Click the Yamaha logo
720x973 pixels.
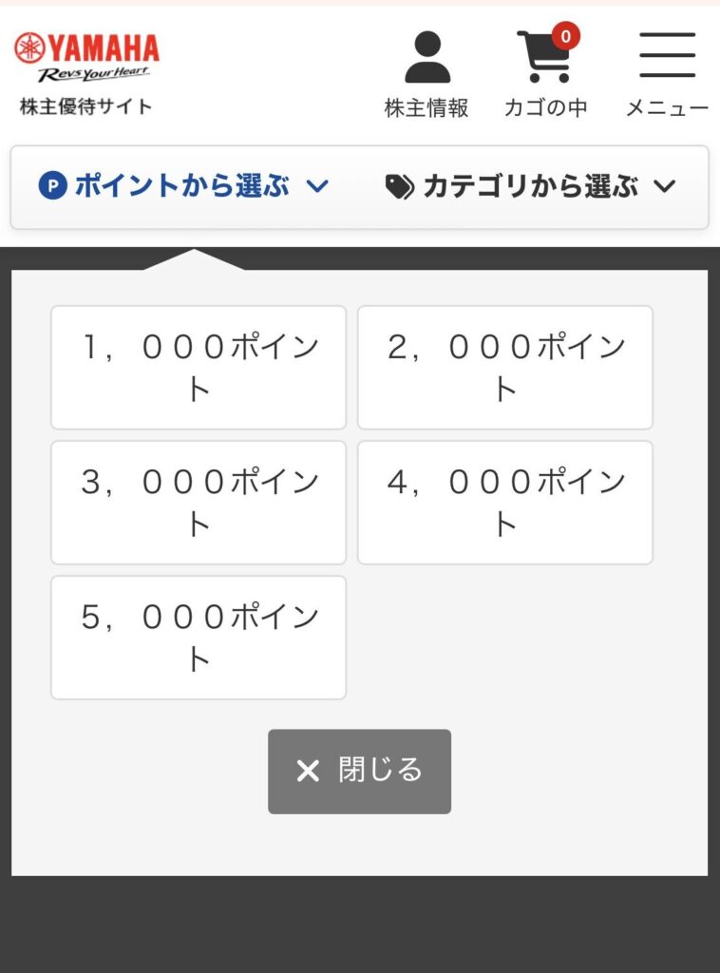point(86,56)
